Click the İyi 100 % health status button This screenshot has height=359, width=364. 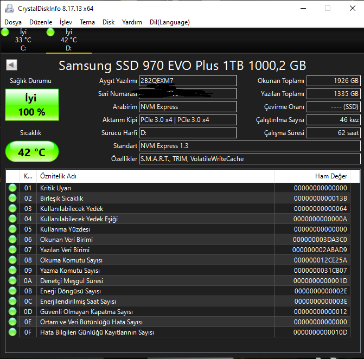click(32, 105)
